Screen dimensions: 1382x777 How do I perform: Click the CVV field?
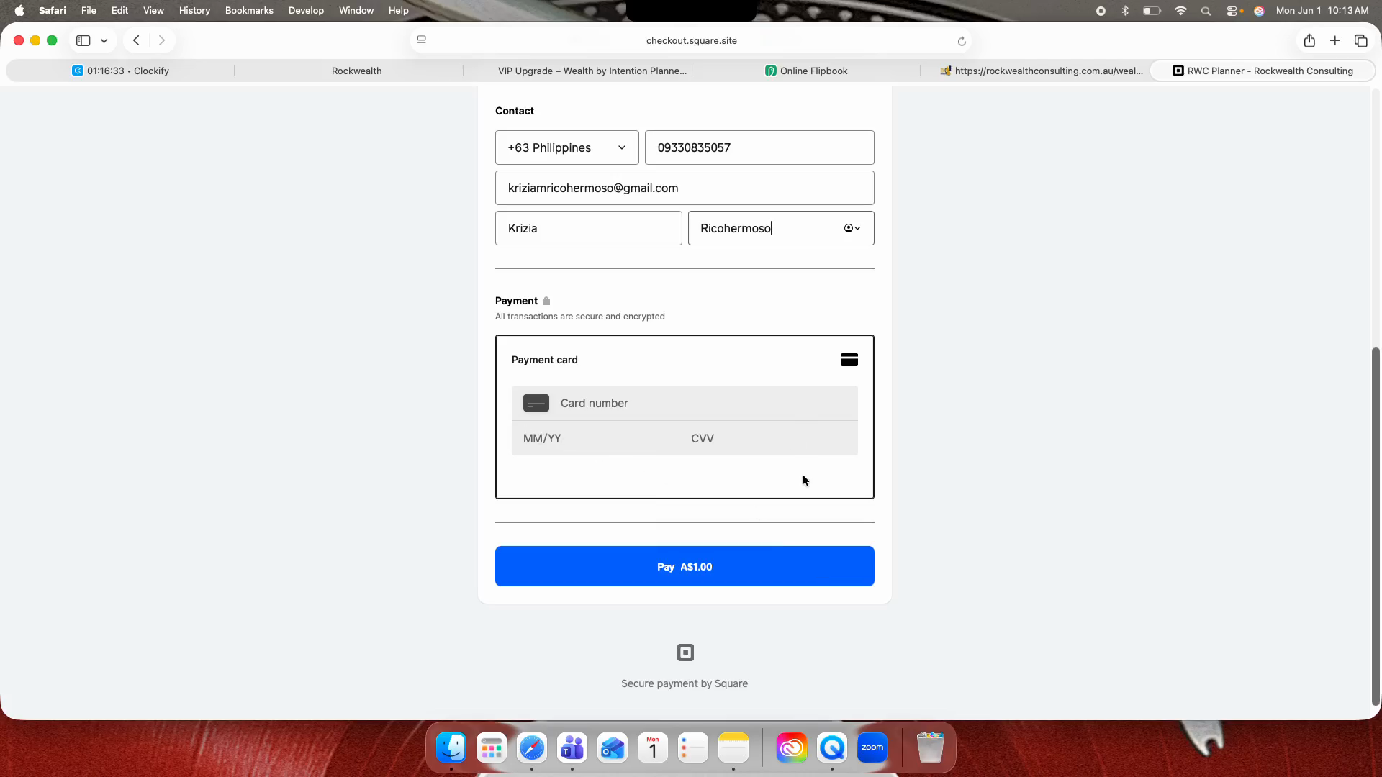769,438
